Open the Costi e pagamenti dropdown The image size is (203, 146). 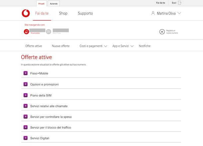point(93,46)
